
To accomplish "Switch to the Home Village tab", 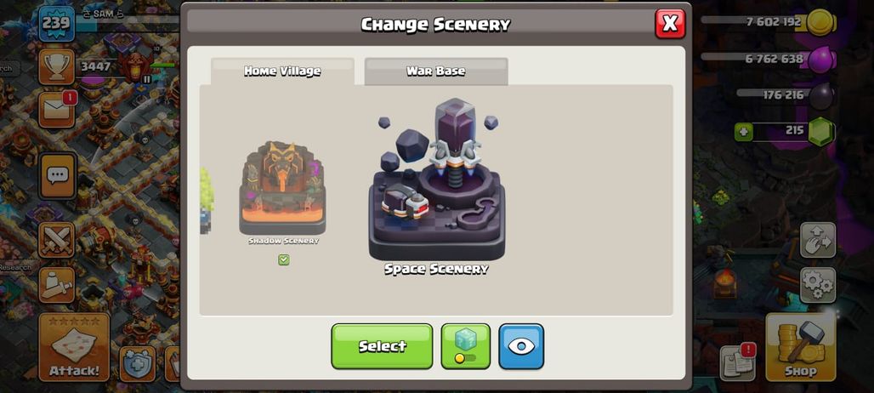I will (282, 71).
